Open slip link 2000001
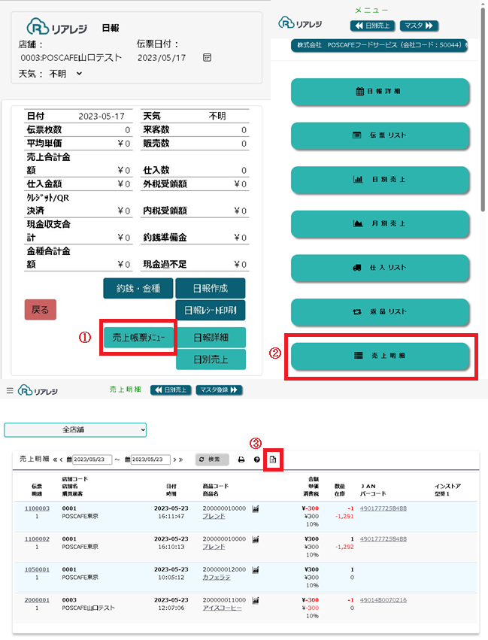 pyautogui.click(x=37, y=600)
